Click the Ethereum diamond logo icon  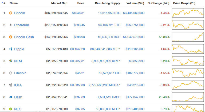[11, 25]
